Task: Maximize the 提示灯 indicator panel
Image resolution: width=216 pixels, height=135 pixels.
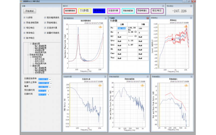Action: click(163, 6)
